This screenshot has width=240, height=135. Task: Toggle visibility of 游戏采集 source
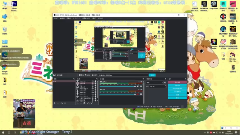pos(93,100)
